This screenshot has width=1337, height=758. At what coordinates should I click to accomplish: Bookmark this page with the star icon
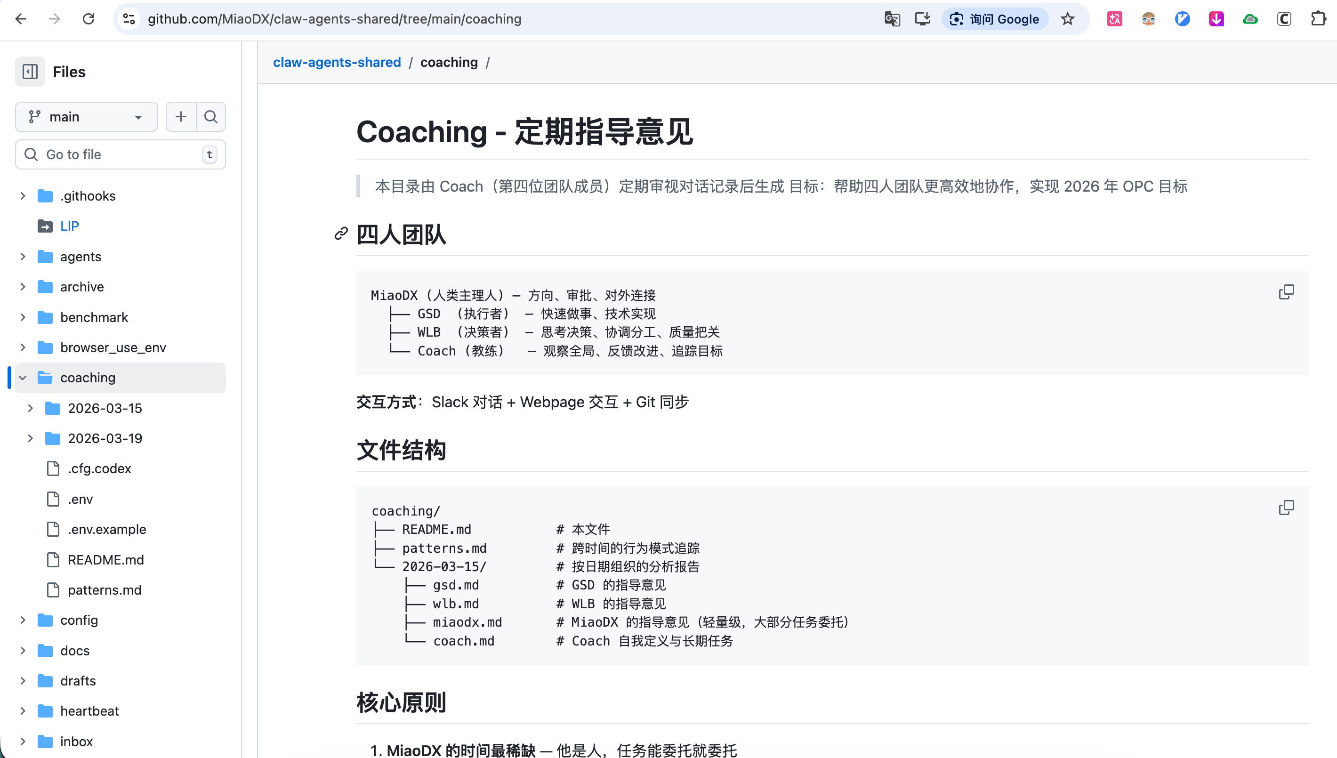coord(1067,19)
